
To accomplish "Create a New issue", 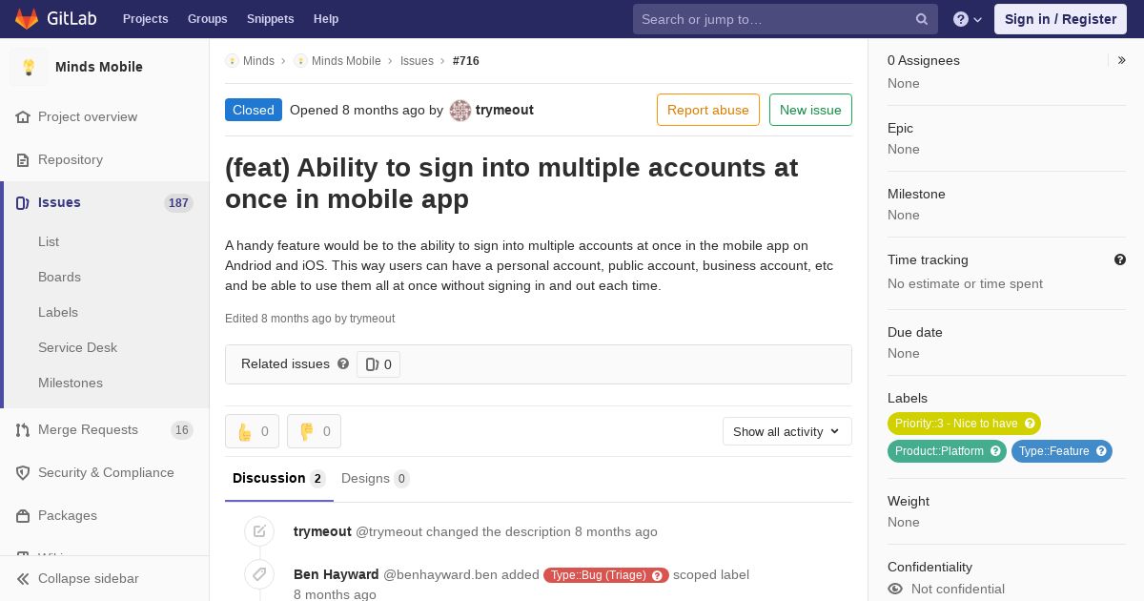I will tap(810, 110).
